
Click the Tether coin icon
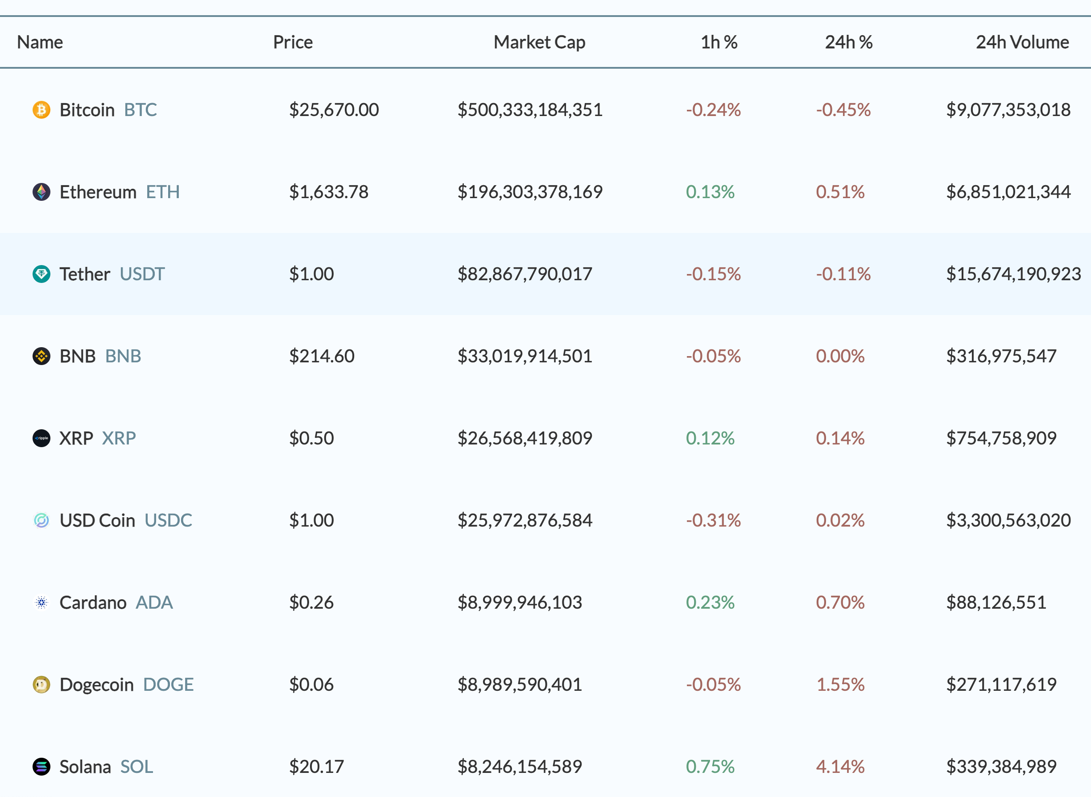[41, 274]
